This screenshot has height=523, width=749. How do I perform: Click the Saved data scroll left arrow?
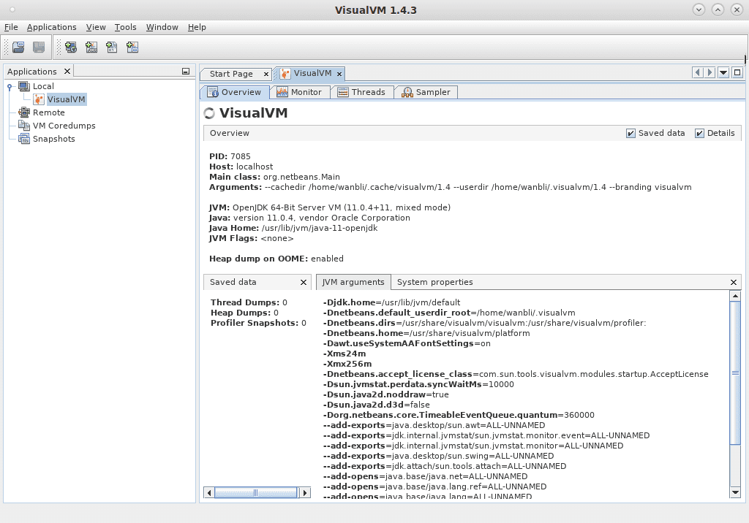209,492
